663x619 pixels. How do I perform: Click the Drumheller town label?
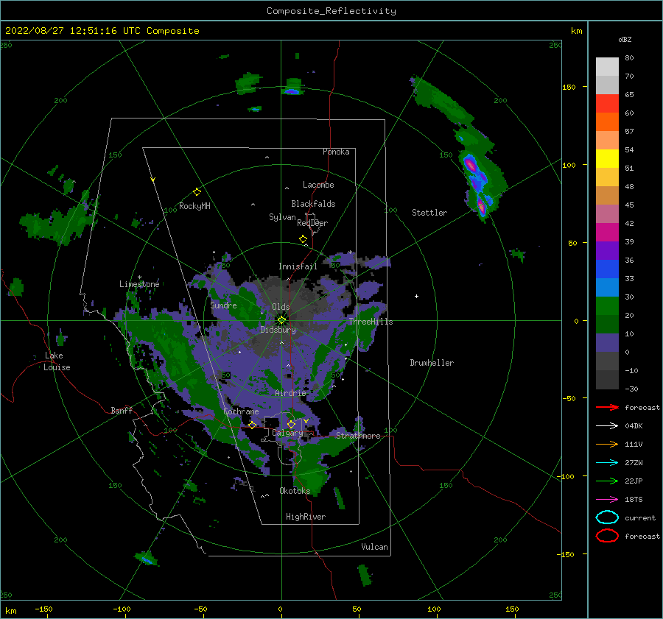[x=432, y=363]
